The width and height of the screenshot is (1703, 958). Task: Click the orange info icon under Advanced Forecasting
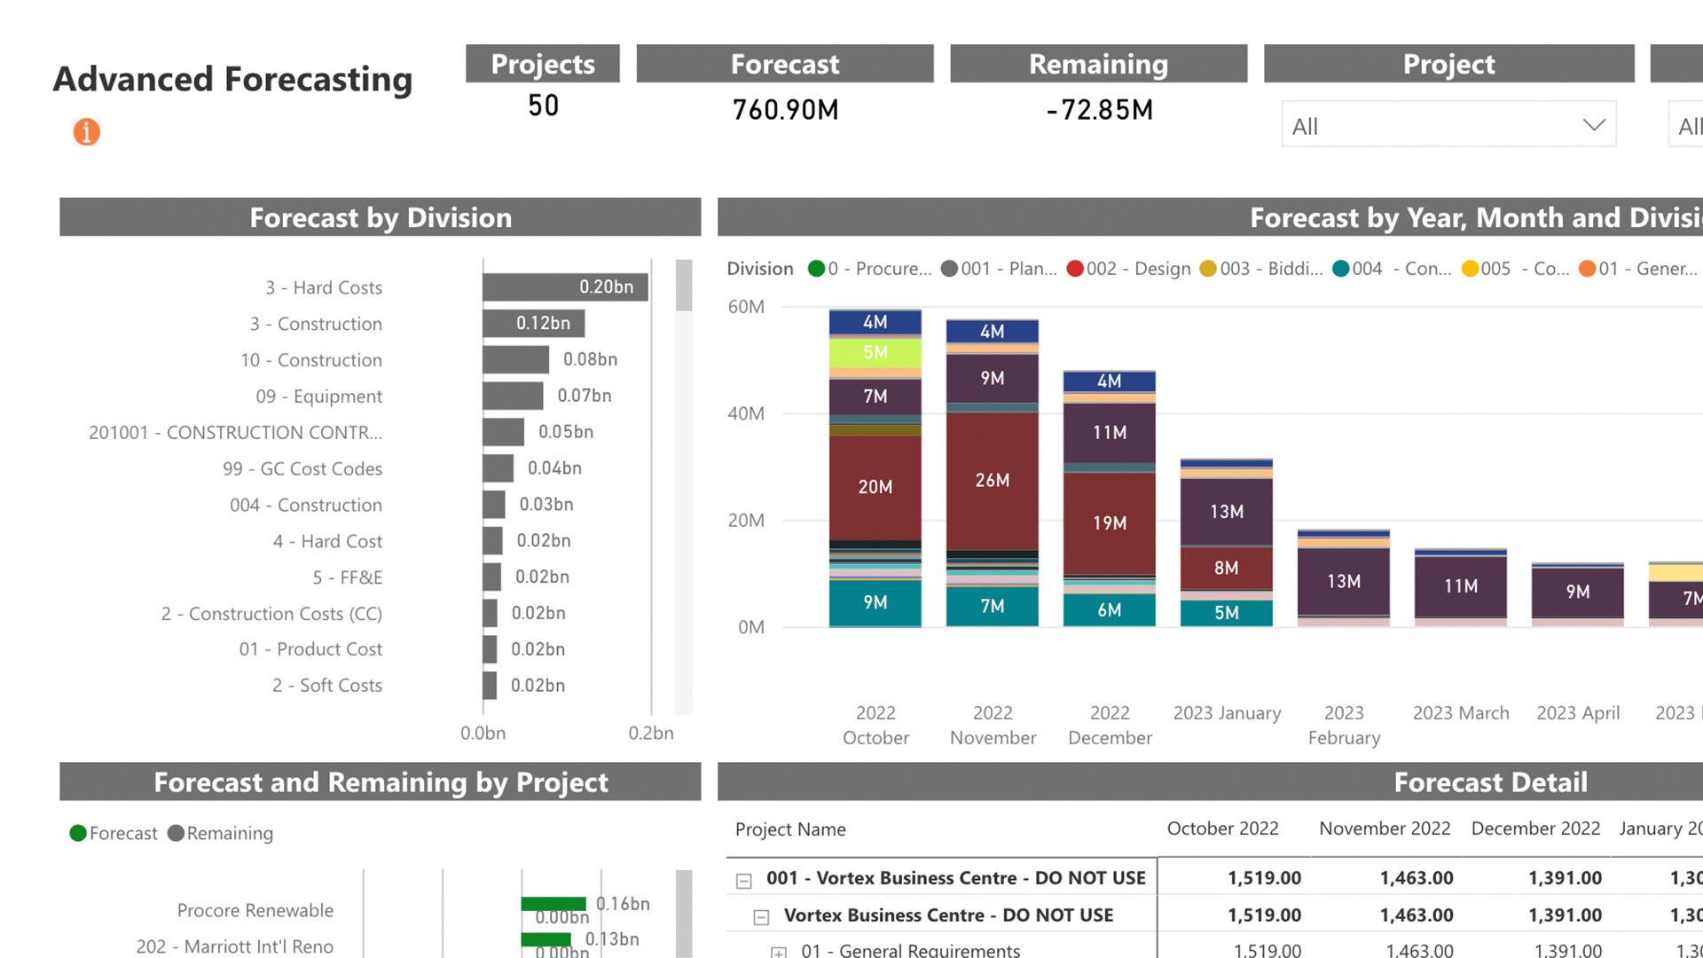(85, 131)
